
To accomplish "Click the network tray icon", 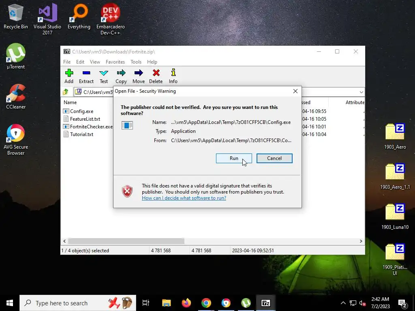I will pos(353,303).
